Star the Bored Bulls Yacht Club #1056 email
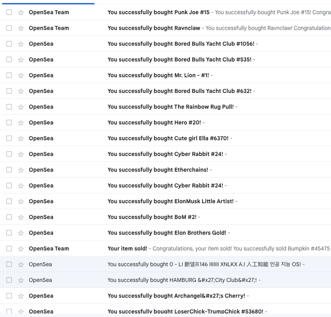331x317 pixels. pyautogui.click(x=20, y=44)
